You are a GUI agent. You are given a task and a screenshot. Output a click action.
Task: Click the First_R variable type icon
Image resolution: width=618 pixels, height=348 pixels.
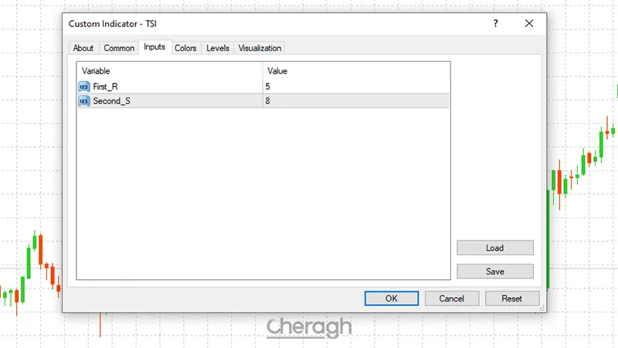point(84,87)
